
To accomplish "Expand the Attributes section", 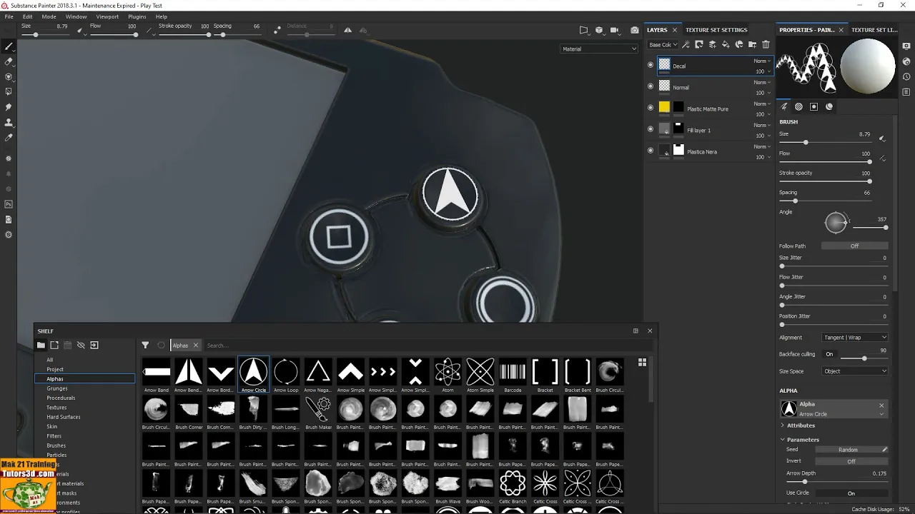I will click(x=801, y=425).
